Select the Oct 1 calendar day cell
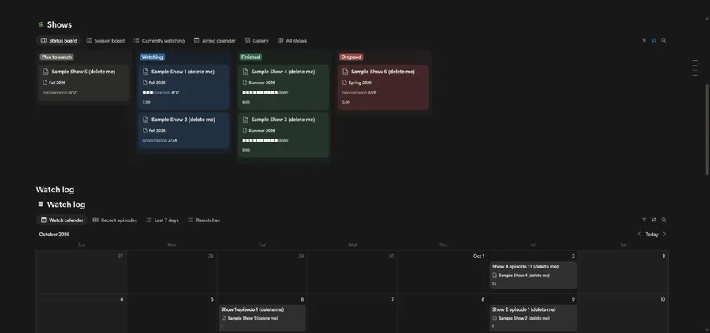The width and height of the screenshot is (710, 333). [x=443, y=272]
